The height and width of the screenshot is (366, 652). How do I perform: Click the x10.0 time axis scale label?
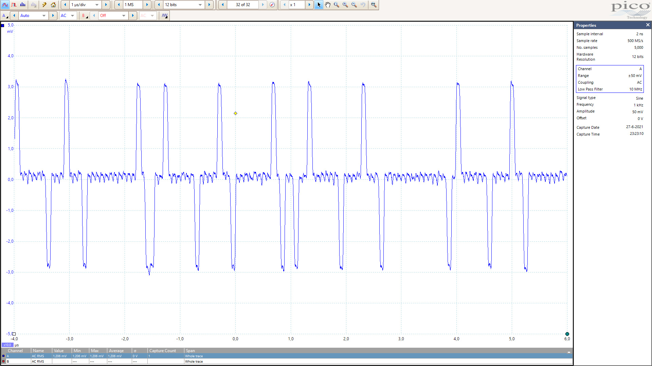[7, 345]
